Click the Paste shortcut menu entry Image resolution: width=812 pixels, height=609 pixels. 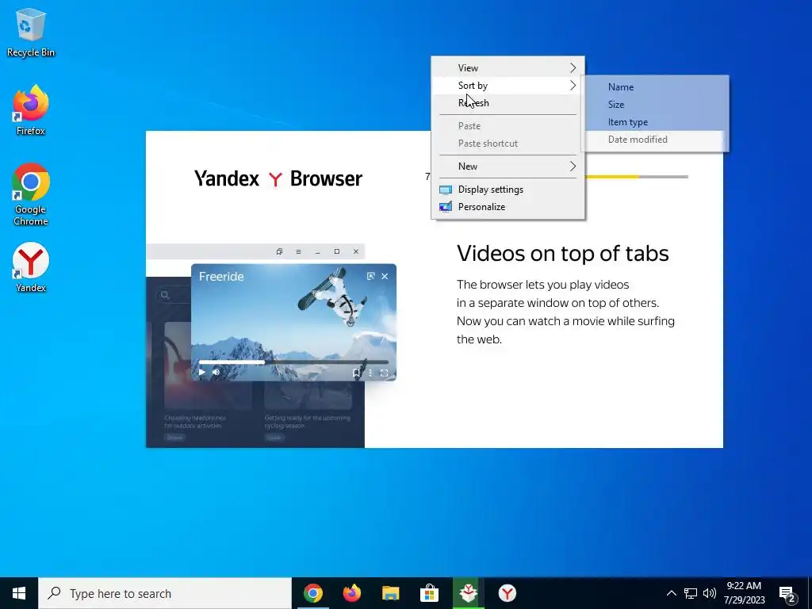(x=508, y=144)
